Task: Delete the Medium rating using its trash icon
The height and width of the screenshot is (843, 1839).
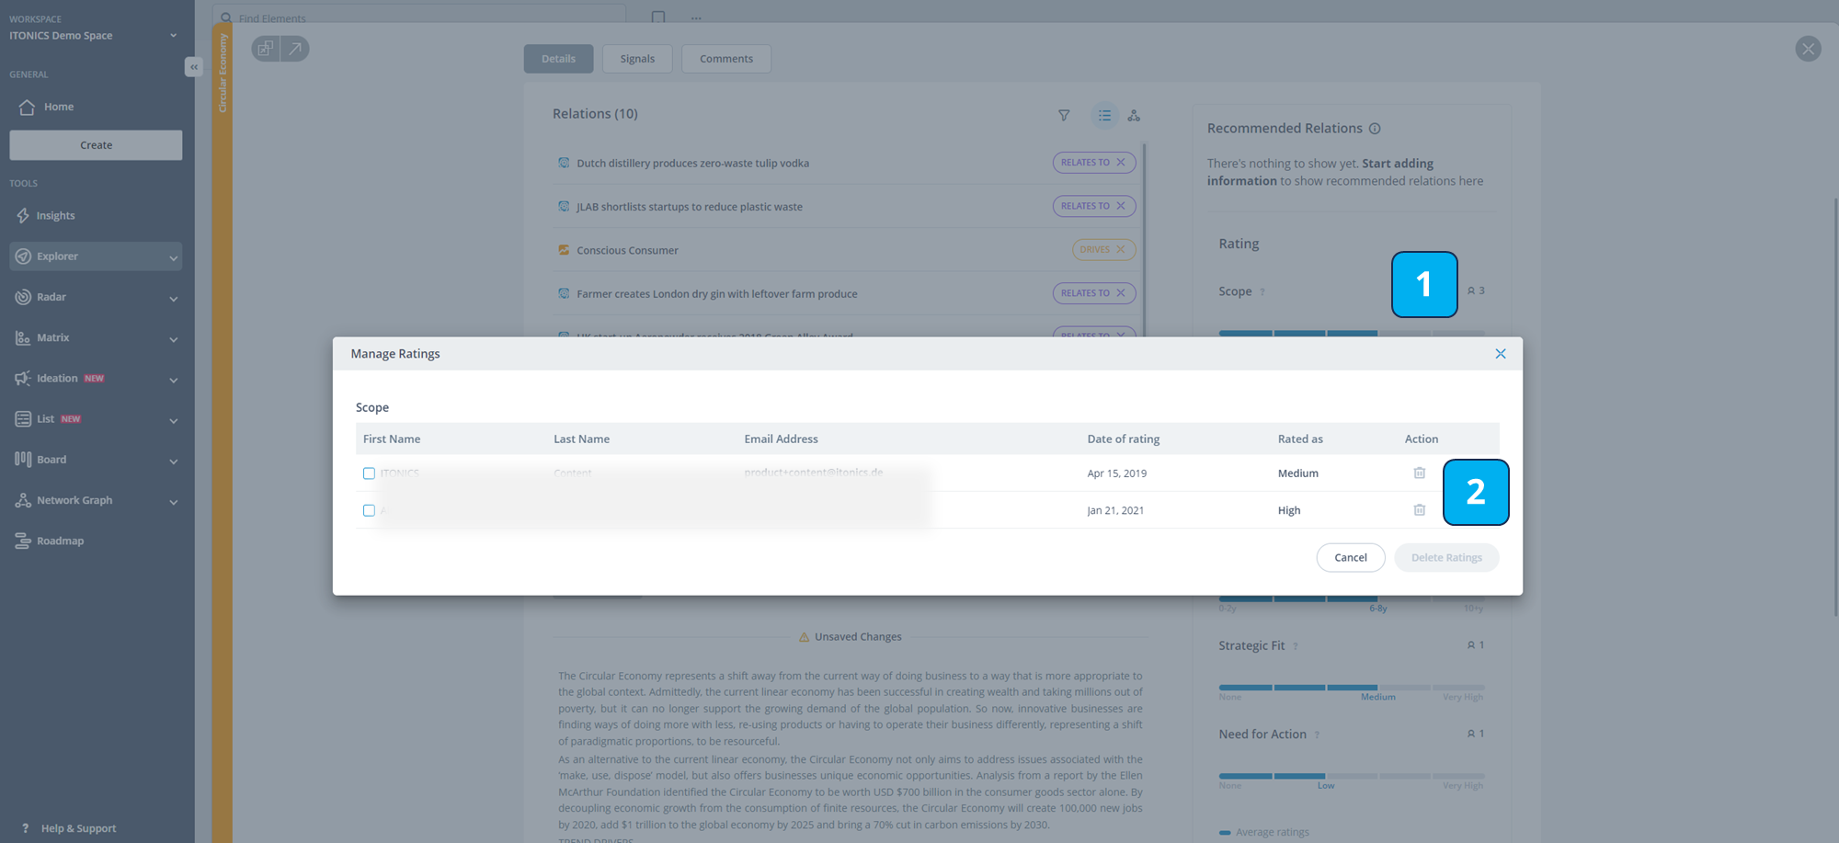Action: (1419, 473)
